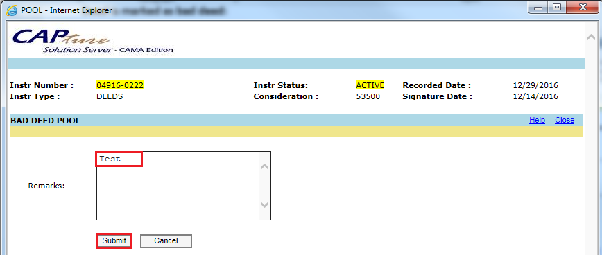Image resolution: width=602 pixels, height=255 pixels.
Task: Click the page scrollbar up arrow
Action: (x=591, y=37)
